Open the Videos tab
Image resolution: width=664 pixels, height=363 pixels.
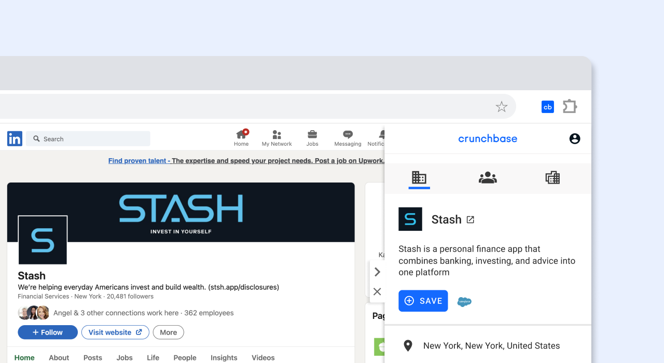tap(263, 357)
